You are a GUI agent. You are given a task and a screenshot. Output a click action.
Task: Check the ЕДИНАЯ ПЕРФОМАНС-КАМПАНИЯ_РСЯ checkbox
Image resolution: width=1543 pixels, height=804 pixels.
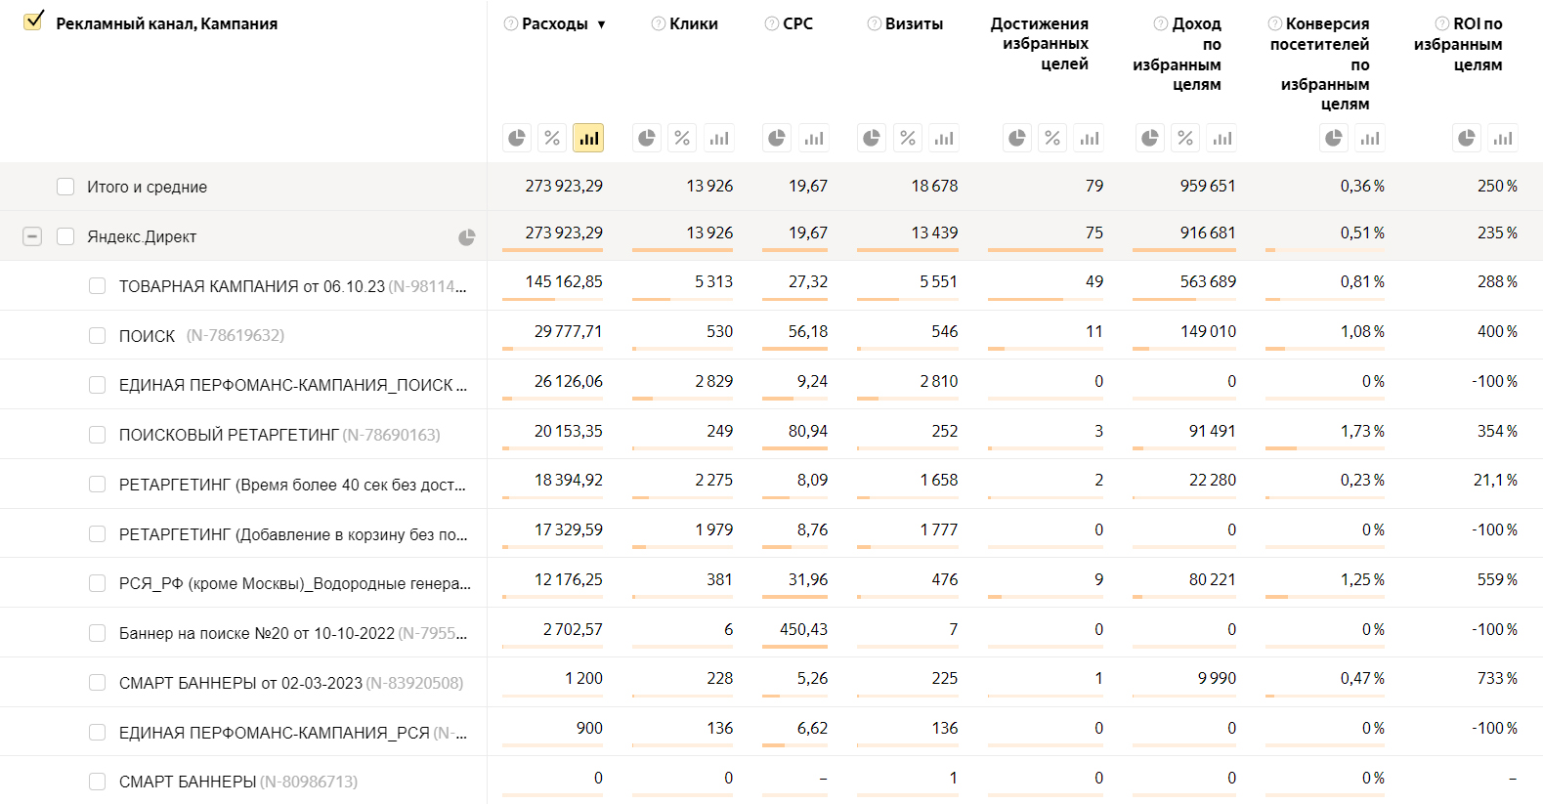(97, 733)
